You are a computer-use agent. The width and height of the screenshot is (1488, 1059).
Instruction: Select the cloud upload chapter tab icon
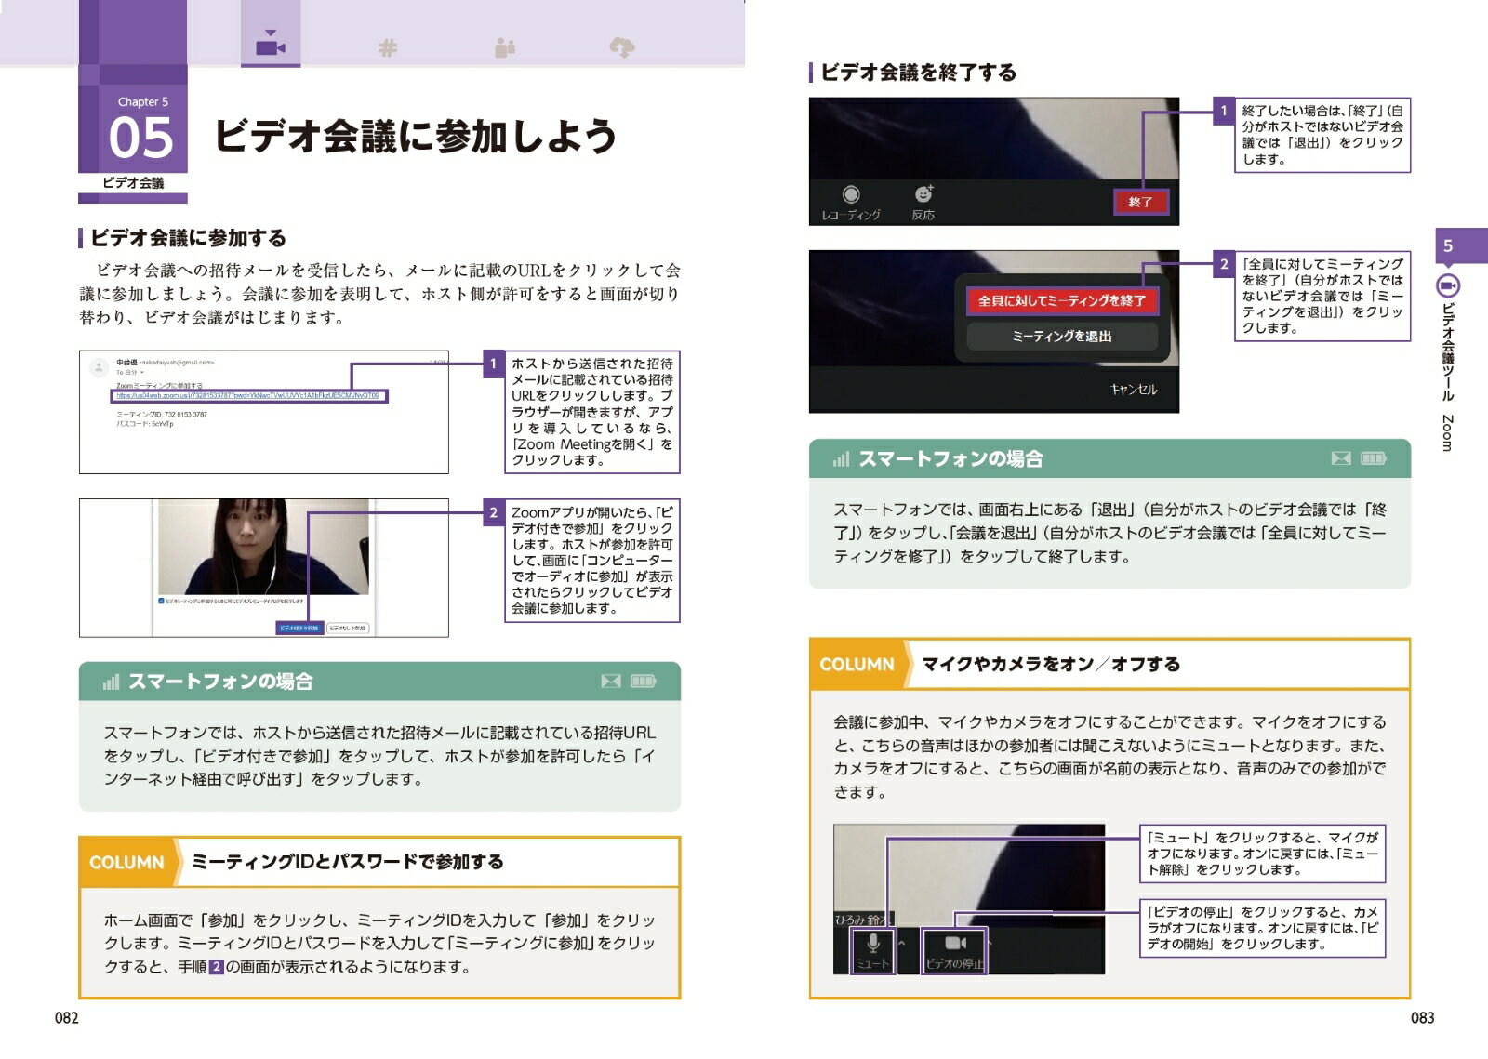622,46
